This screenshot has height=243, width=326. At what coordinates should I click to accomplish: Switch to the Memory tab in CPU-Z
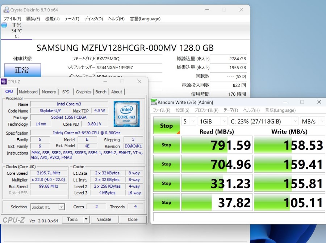click(x=49, y=92)
